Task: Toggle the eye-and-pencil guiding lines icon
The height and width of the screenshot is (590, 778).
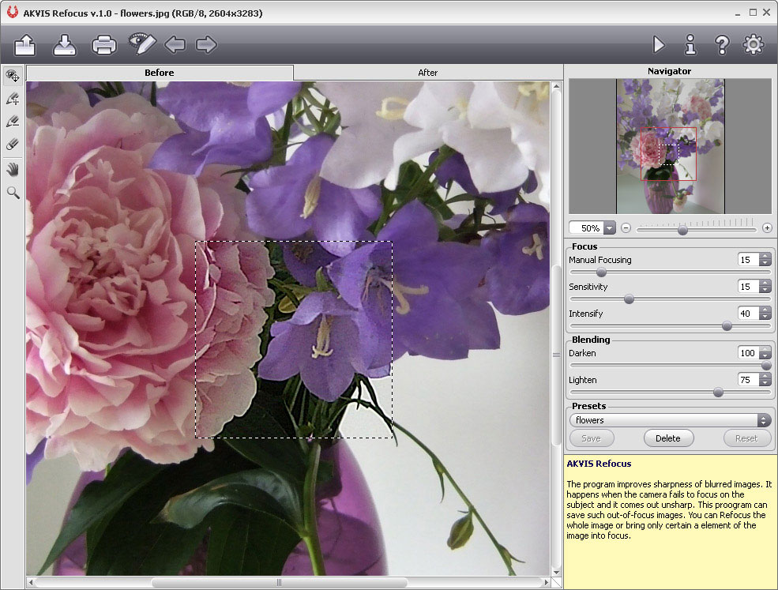Action: click(142, 45)
